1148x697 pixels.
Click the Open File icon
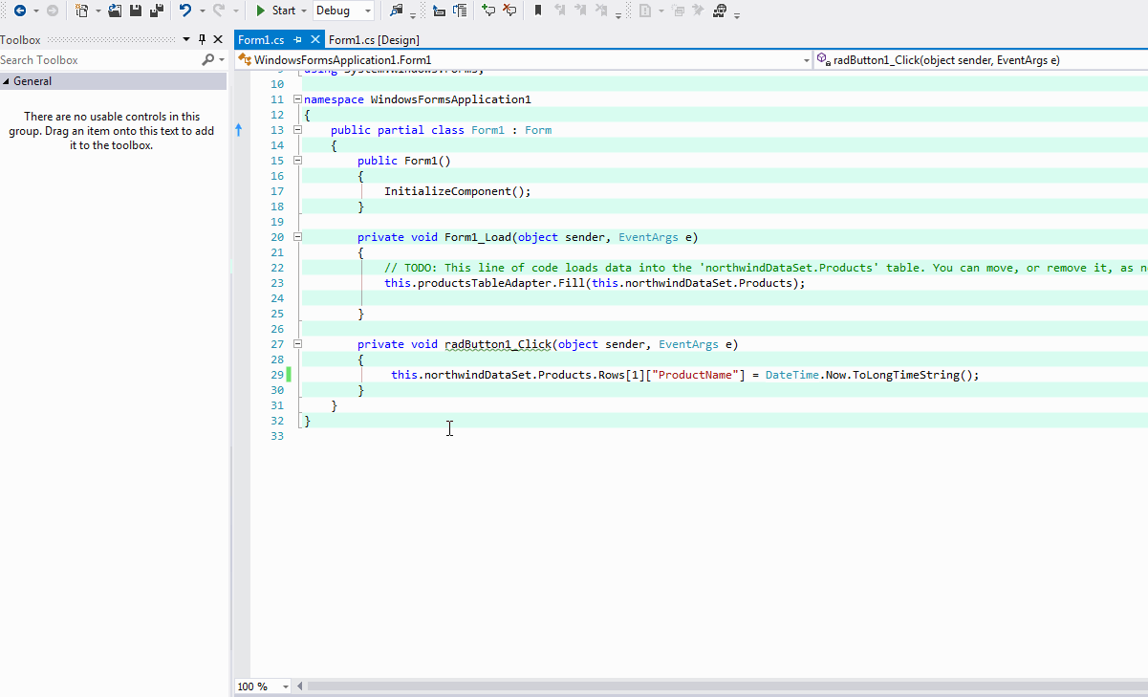(x=115, y=11)
